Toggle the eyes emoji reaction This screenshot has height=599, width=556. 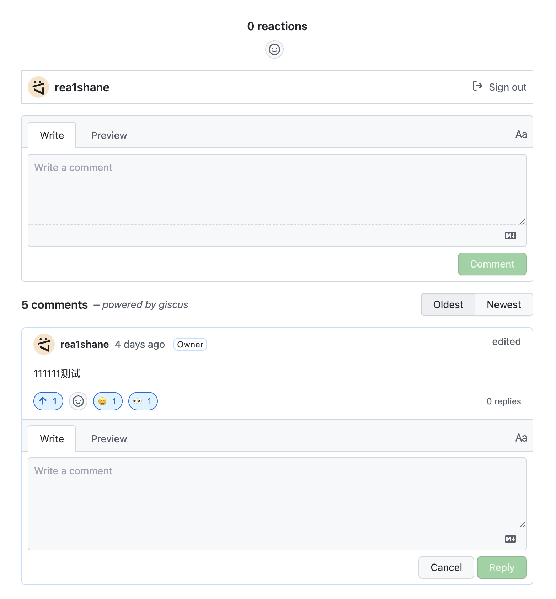coord(143,401)
